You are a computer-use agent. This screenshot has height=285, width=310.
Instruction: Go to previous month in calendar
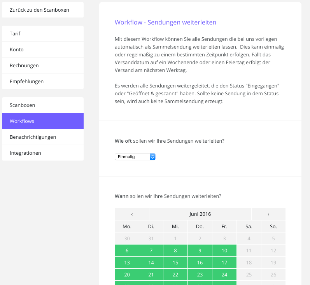(132, 214)
